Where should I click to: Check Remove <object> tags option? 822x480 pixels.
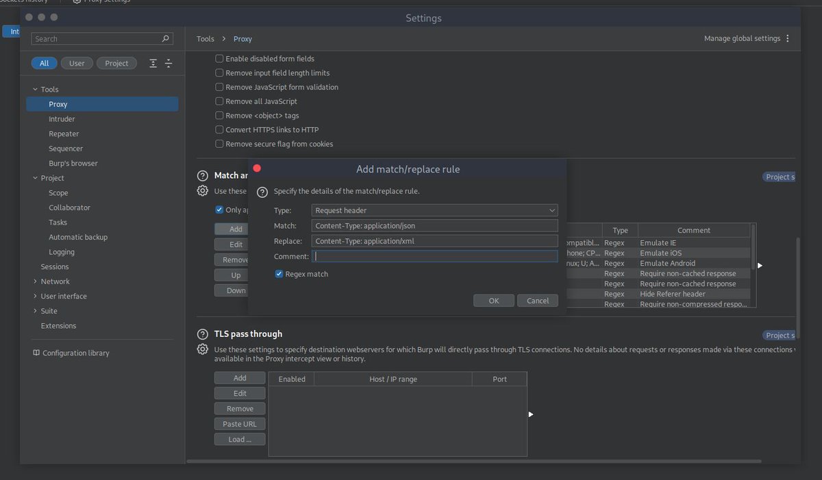tap(220, 116)
